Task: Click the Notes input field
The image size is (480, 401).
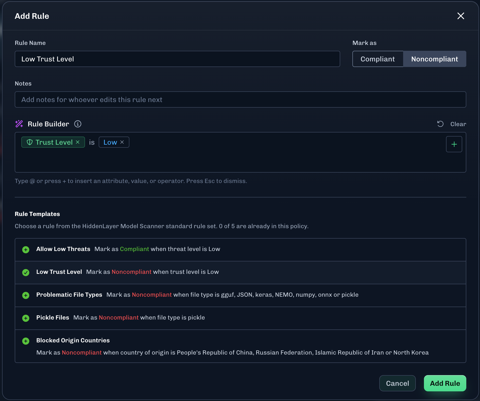Action: pyautogui.click(x=241, y=99)
